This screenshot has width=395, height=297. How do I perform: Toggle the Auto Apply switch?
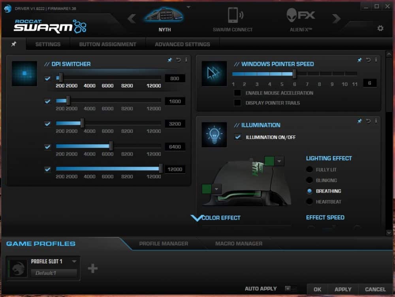click(290, 288)
